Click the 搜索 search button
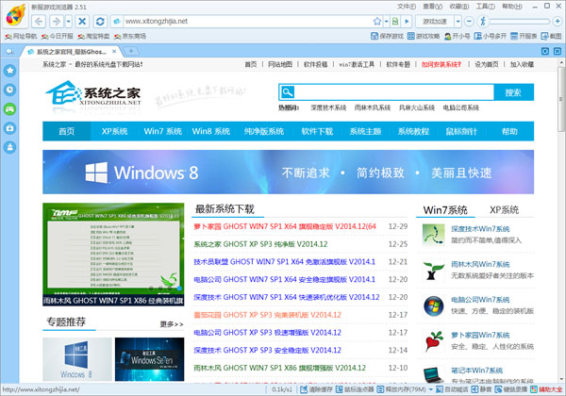Image resolution: width=566 pixels, height=396 pixels. click(512, 92)
